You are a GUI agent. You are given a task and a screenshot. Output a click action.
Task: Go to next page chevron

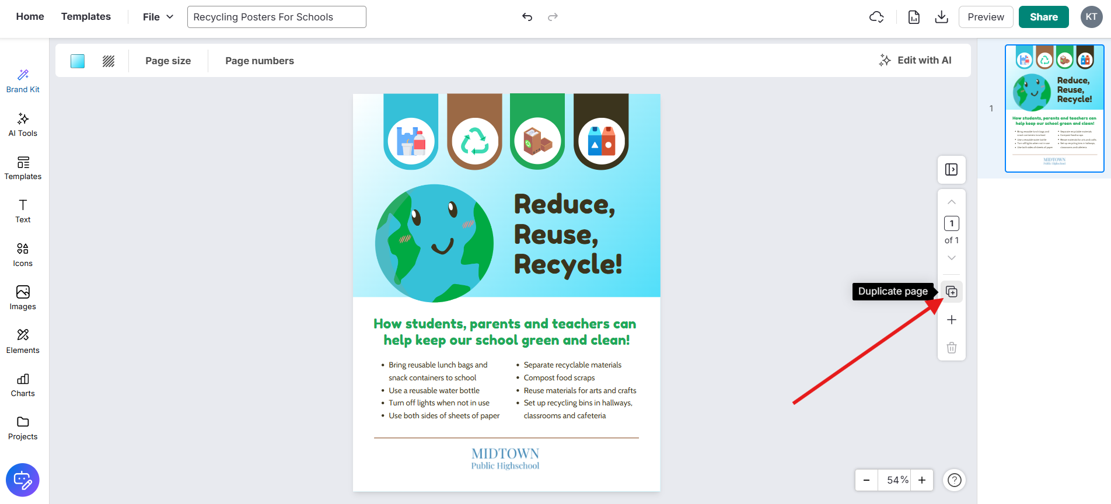(x=951, y=258)
